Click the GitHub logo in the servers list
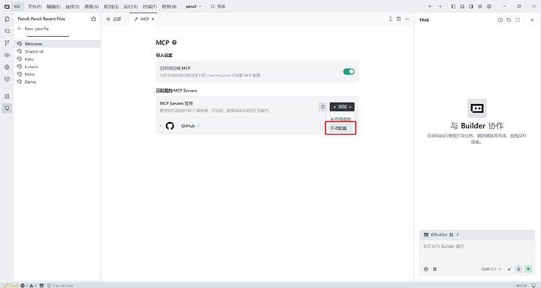The height and width of the screenshot is (288, 541). [x=170, y=126]
